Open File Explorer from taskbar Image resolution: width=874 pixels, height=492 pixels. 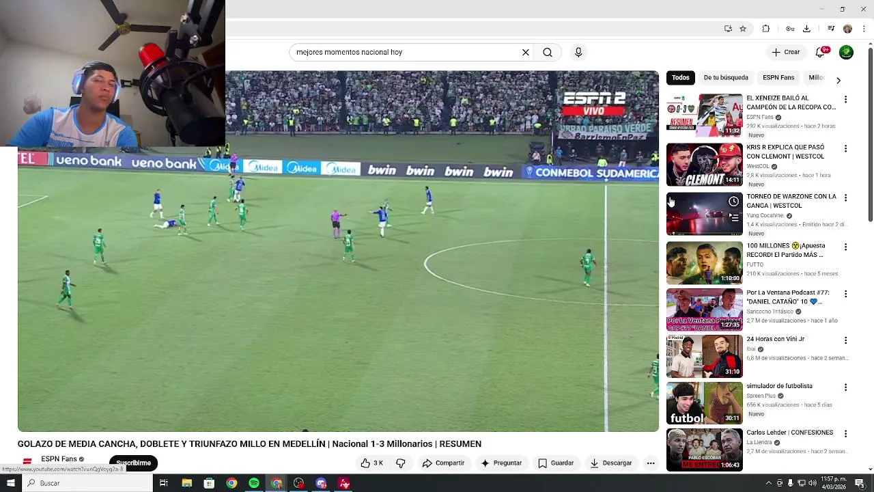click(186, 483)
